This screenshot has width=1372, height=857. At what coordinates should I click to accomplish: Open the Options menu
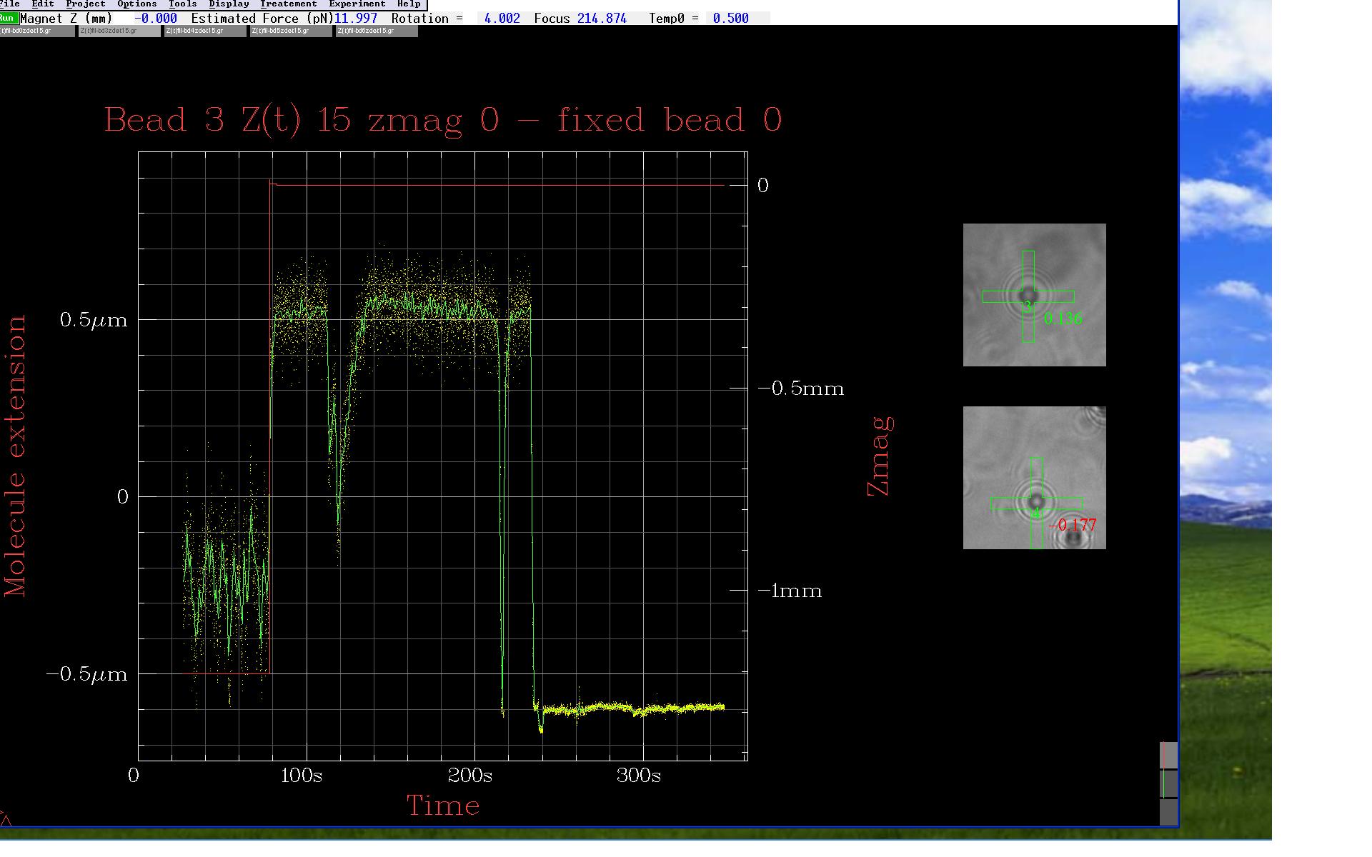point(136,4)
